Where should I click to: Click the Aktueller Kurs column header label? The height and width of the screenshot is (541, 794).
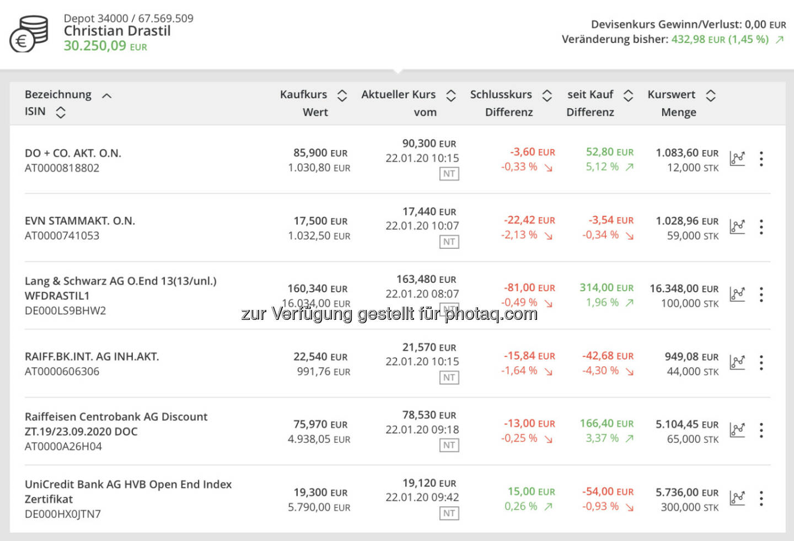(x=399, y=94)
